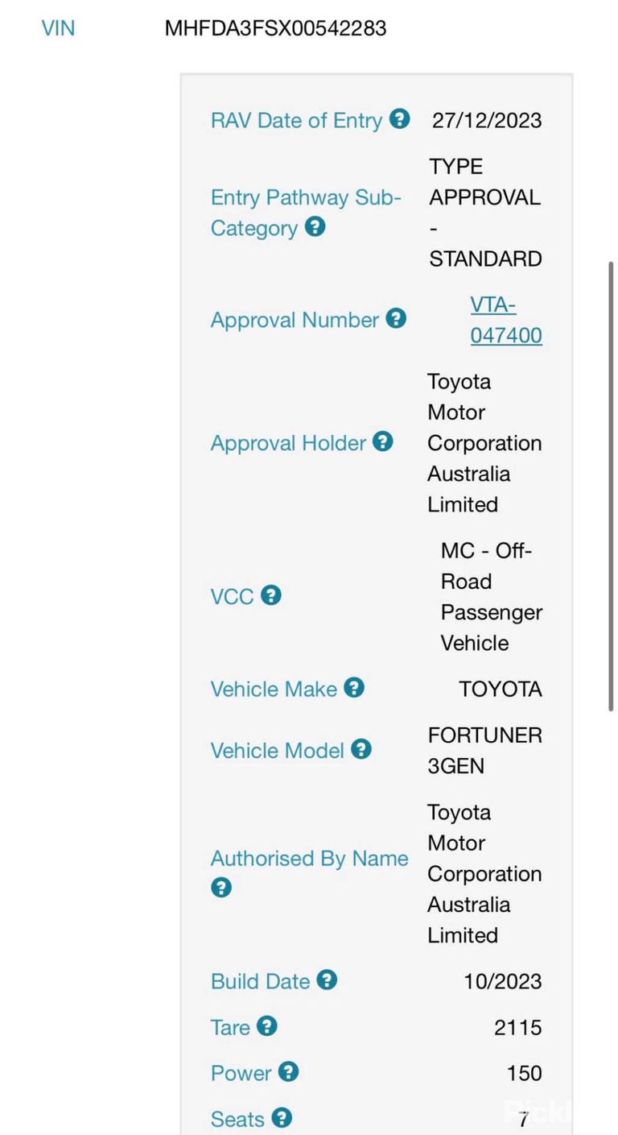The height and width of the screenshot is (1135, 618).
Task: Click the 27/12/2023 entry date value
Action: click(487, 120)
